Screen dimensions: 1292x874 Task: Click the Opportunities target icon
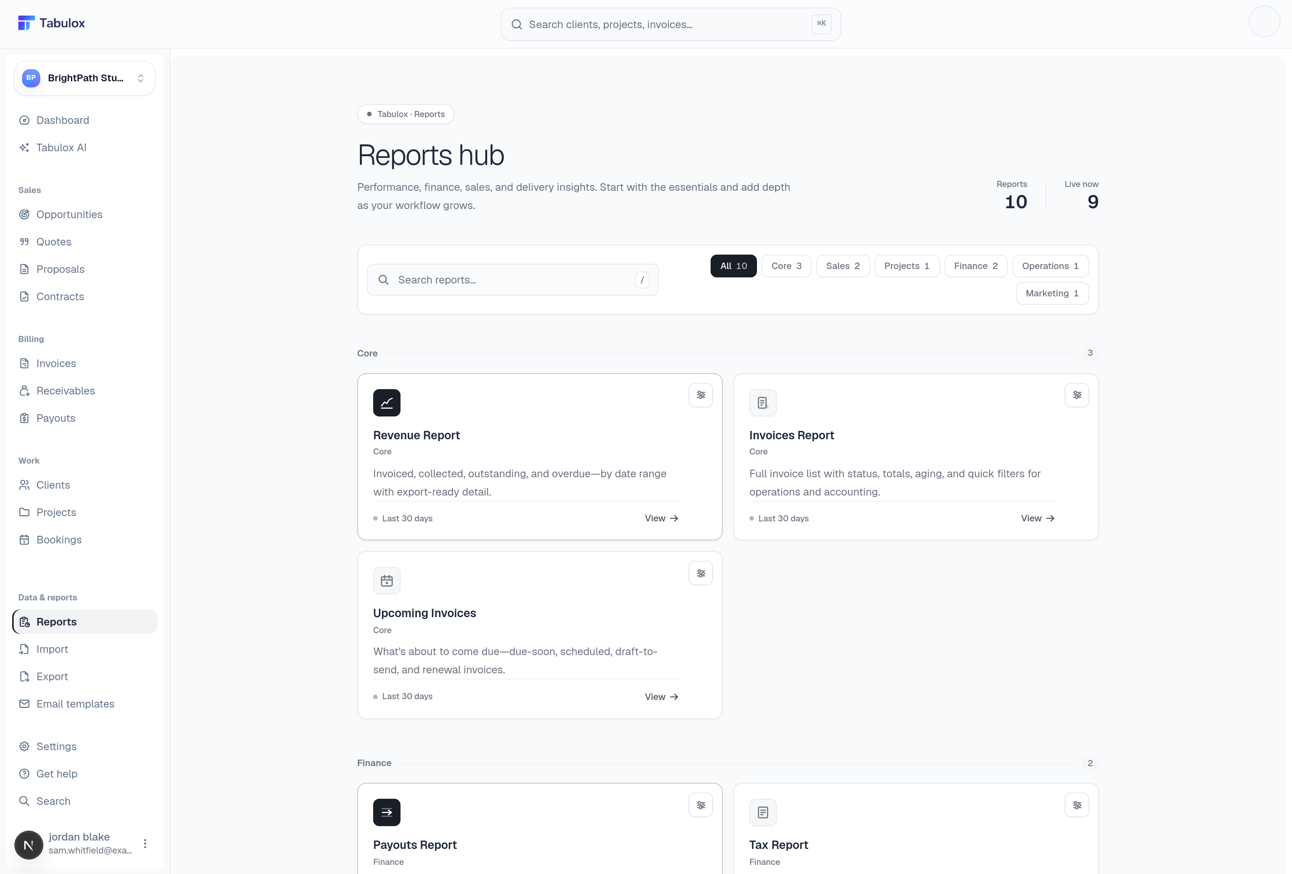(x=24, y=215)
